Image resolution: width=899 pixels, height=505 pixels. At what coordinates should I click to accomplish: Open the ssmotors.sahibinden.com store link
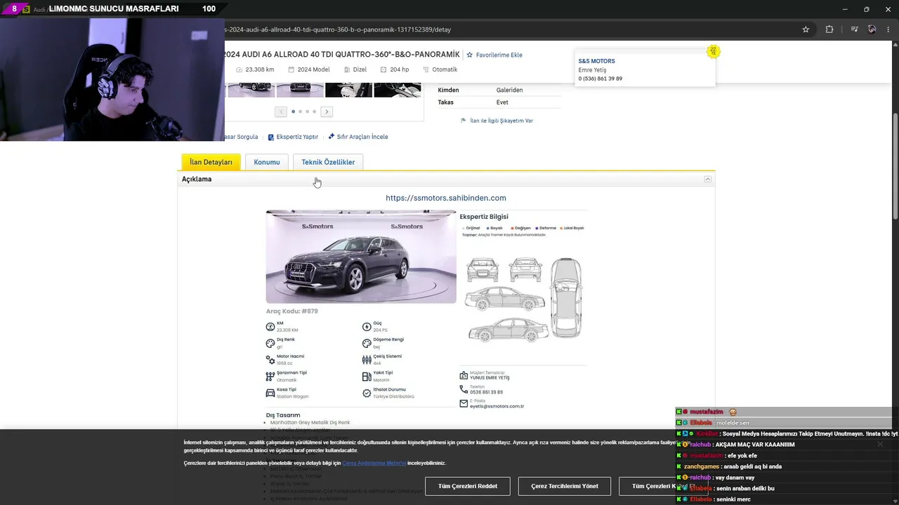[446, 198]
